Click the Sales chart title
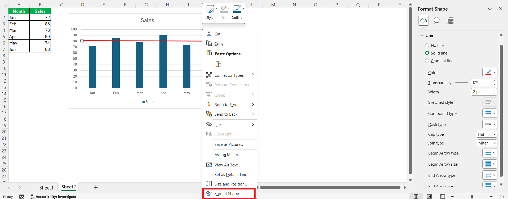 click(x=147, y=20)
